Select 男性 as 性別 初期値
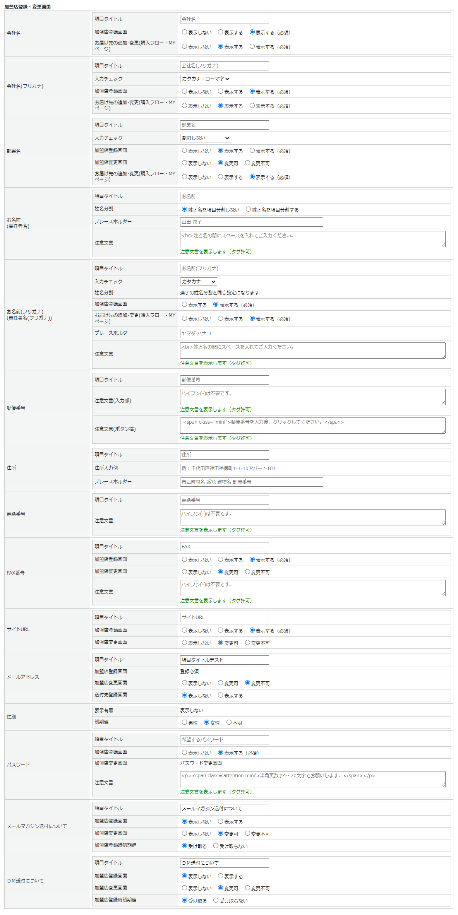The width and height of the screenshot is (458, 915). pyautogui.click(x=185, y=722)
